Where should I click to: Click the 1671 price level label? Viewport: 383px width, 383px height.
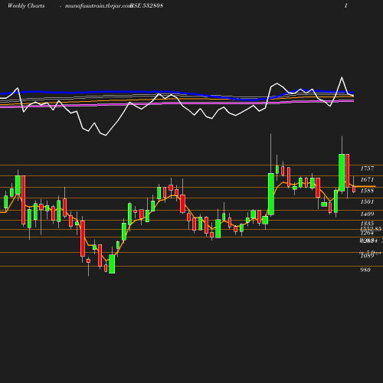point(367,179)
